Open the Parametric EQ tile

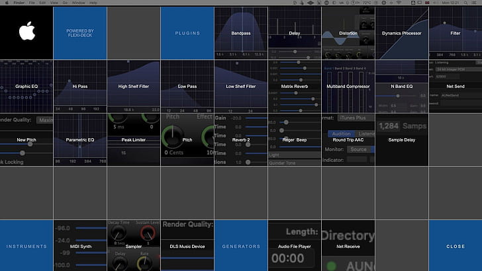tap(80, 139)
